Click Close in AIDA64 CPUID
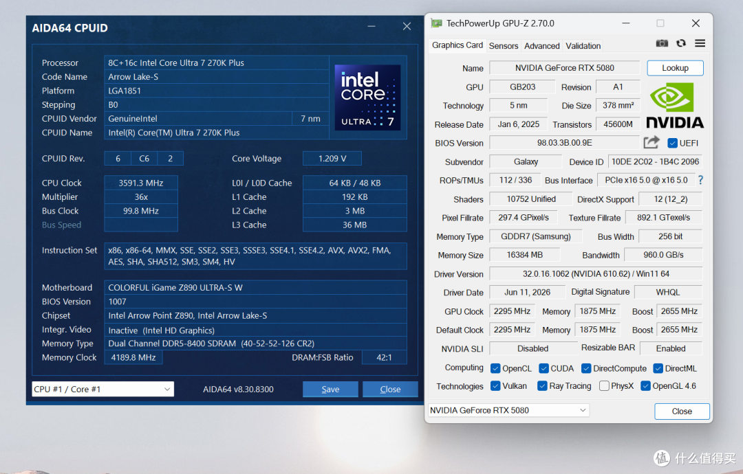The image size is (743, 474). click(x=390, y=389)
